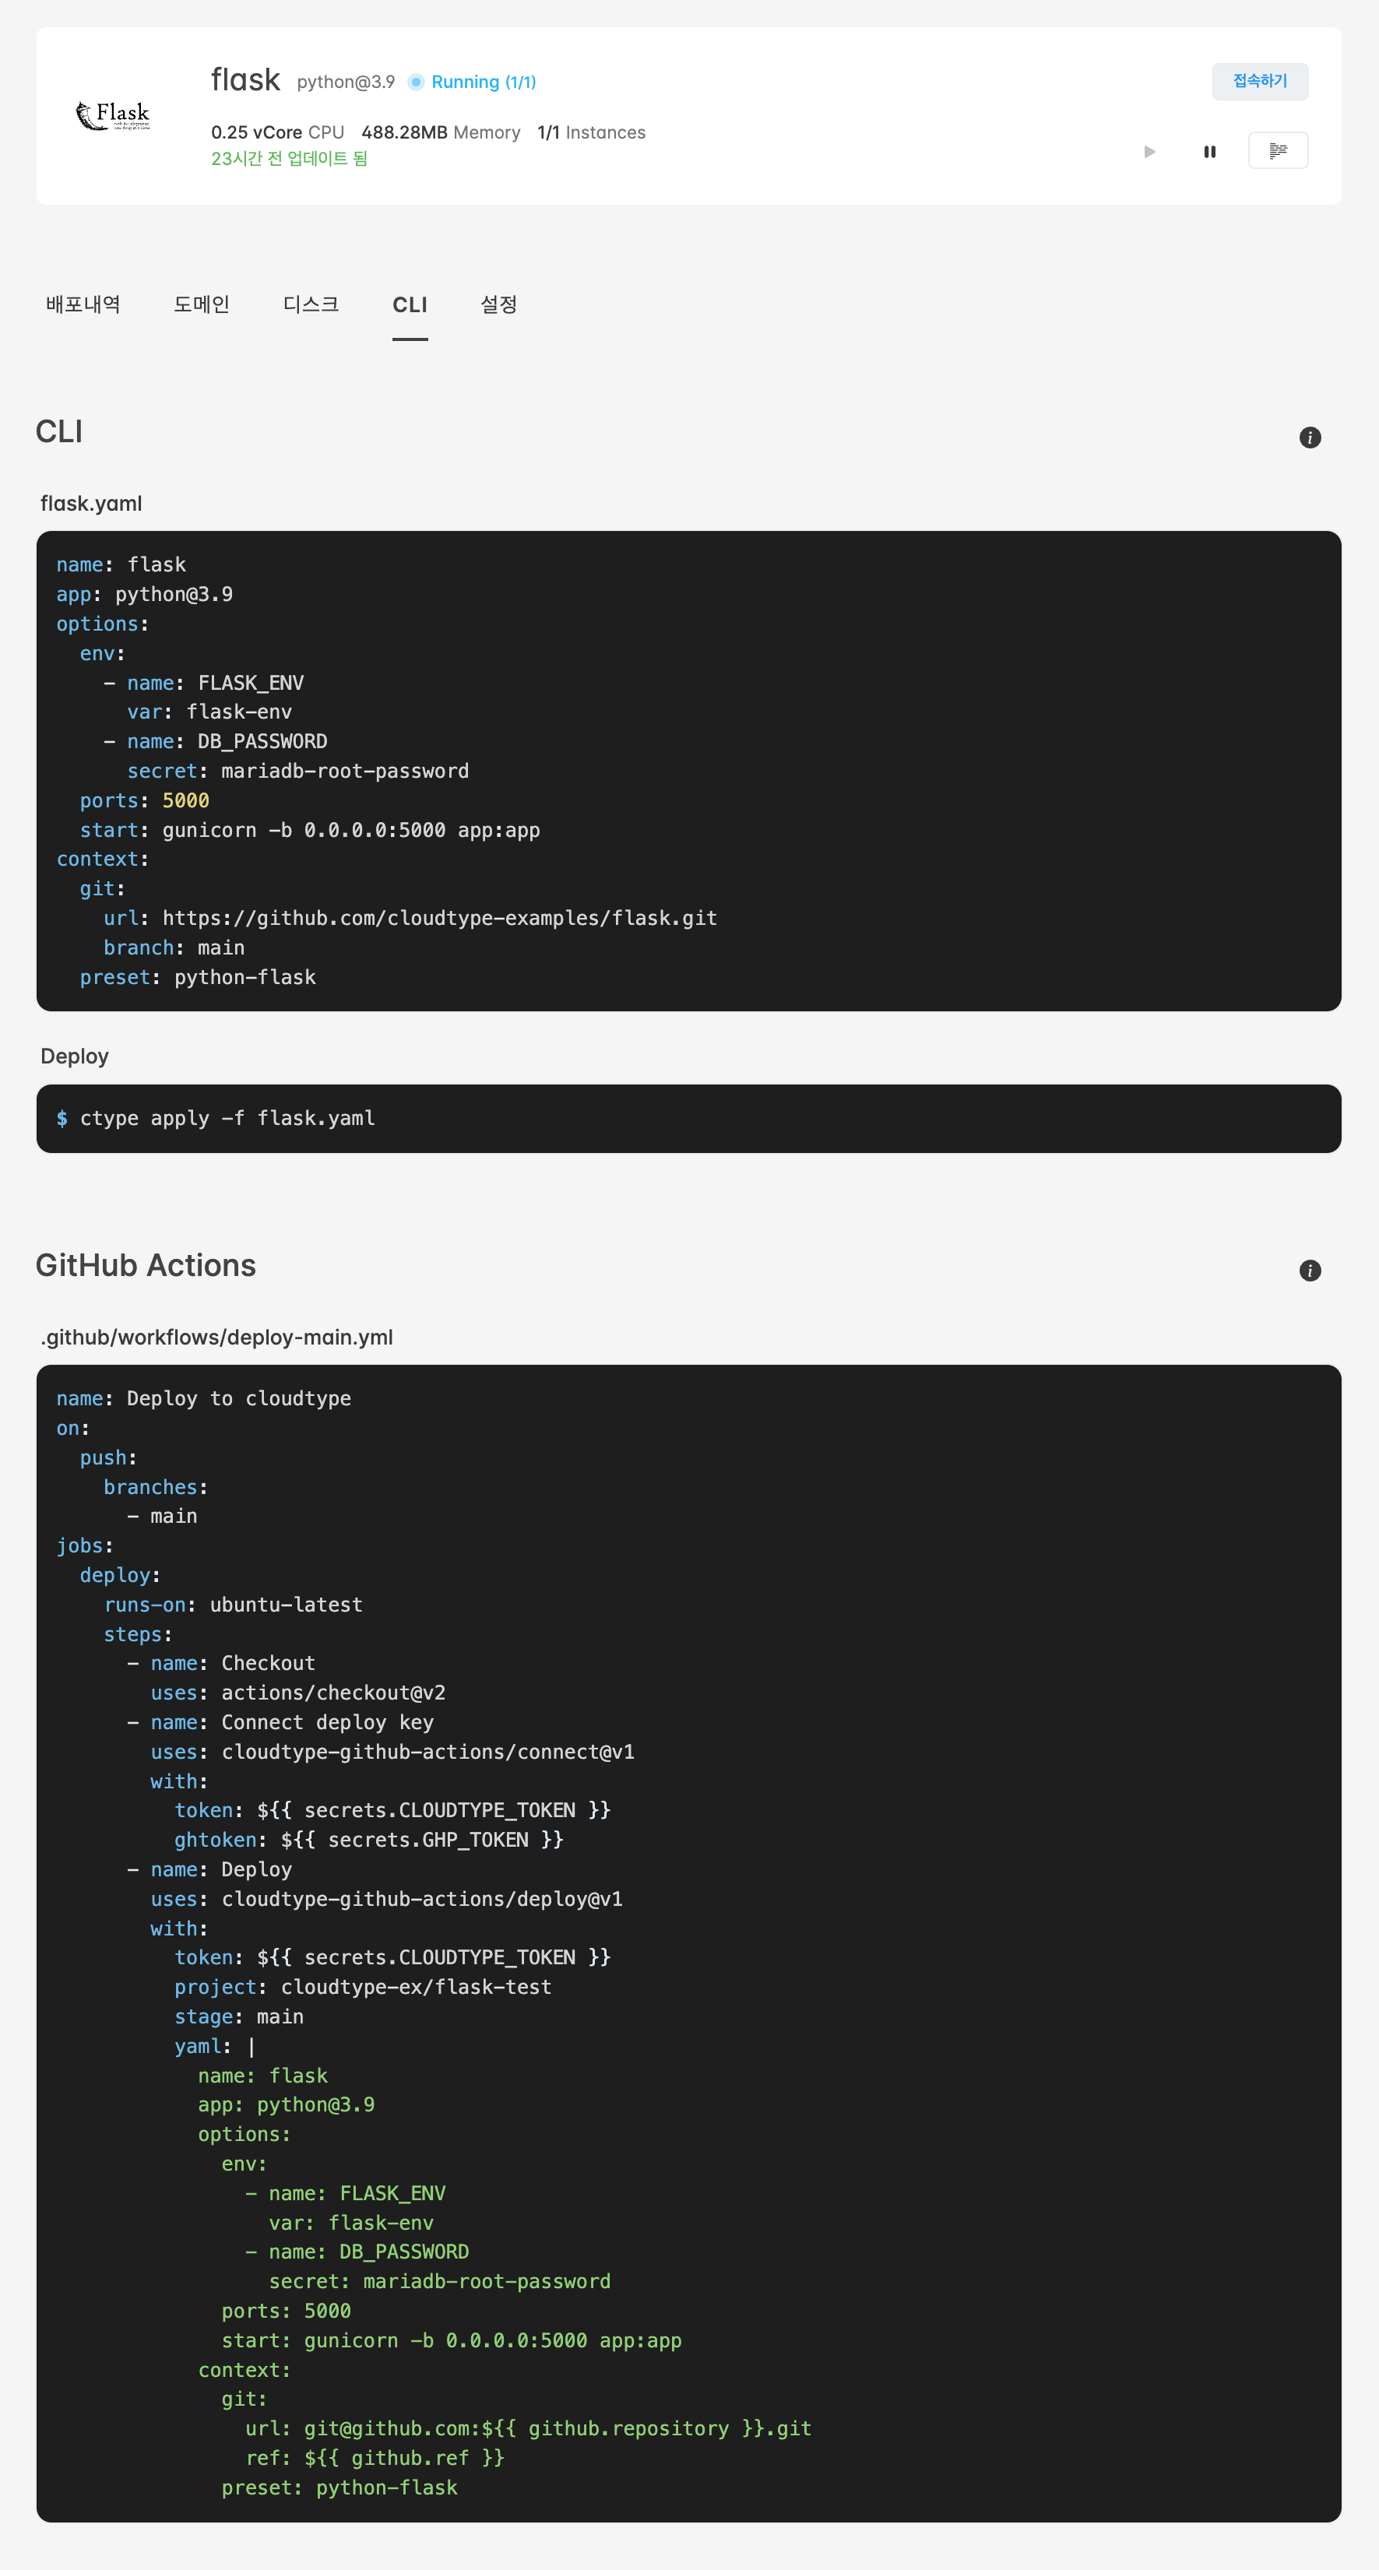Pause the running flask application

(1209, 150)
